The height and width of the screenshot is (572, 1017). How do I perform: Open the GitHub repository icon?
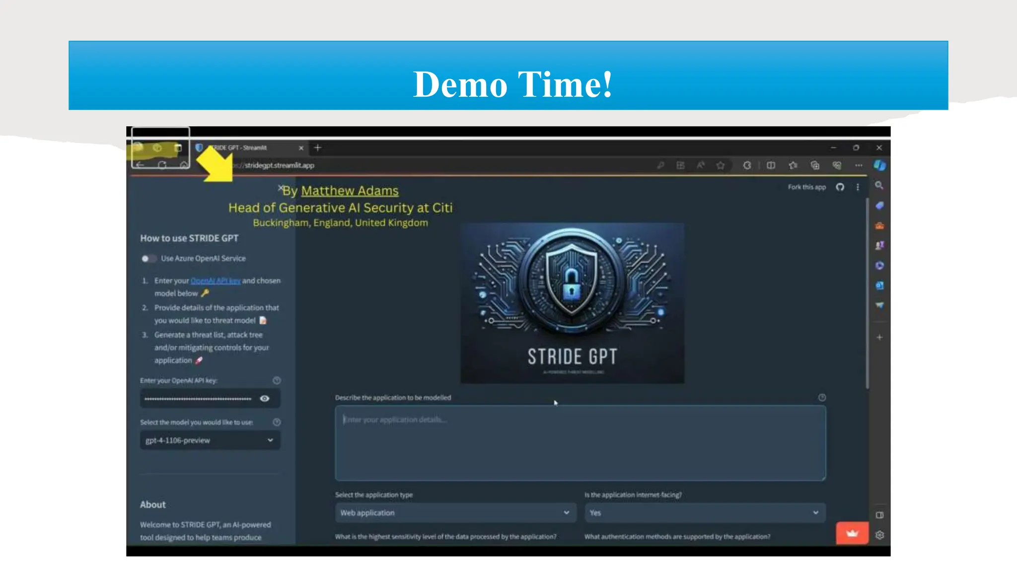pyautogui.click(x=840, y=187)
